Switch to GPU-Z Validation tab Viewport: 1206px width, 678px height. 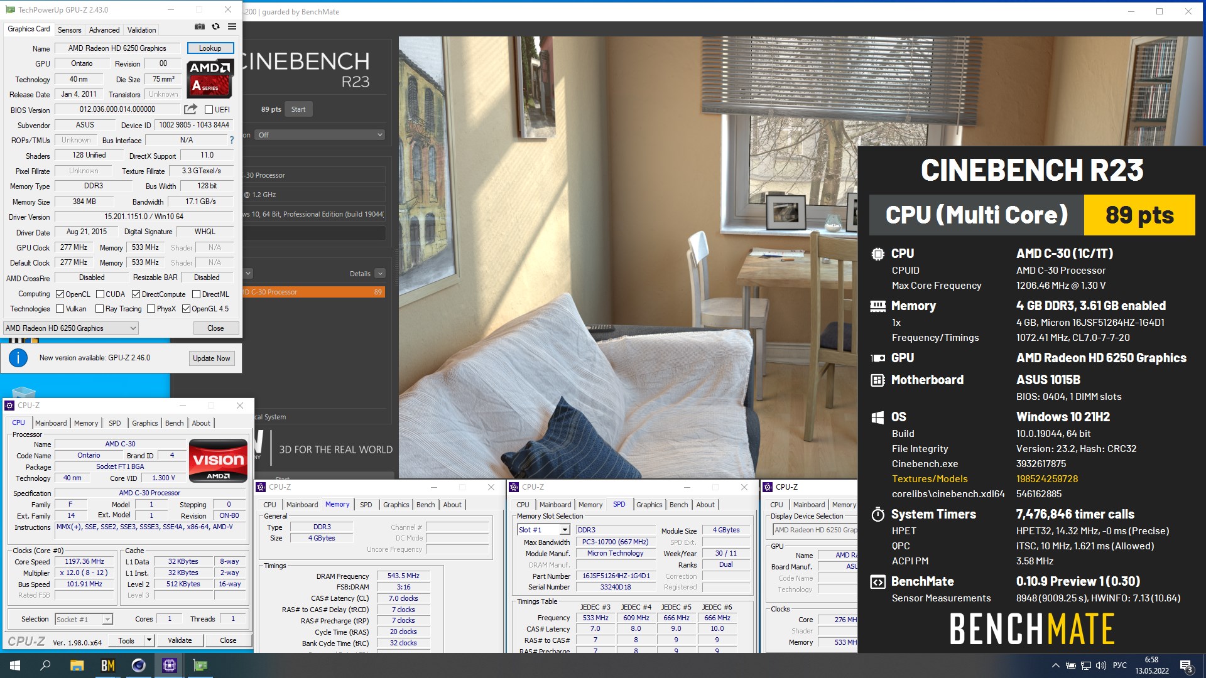tap(141, 30)
